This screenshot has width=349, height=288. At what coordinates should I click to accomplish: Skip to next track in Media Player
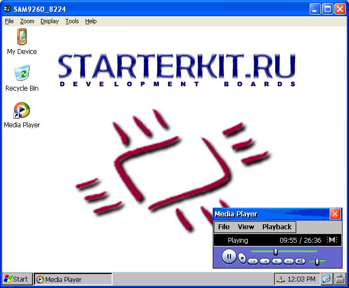click(x=289, y=261)
